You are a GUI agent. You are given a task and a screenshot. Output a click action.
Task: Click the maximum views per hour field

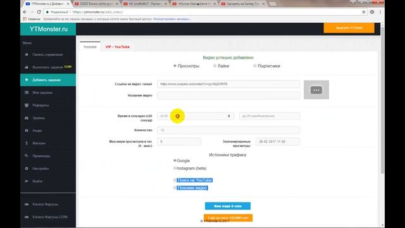[x=179, y=141]
